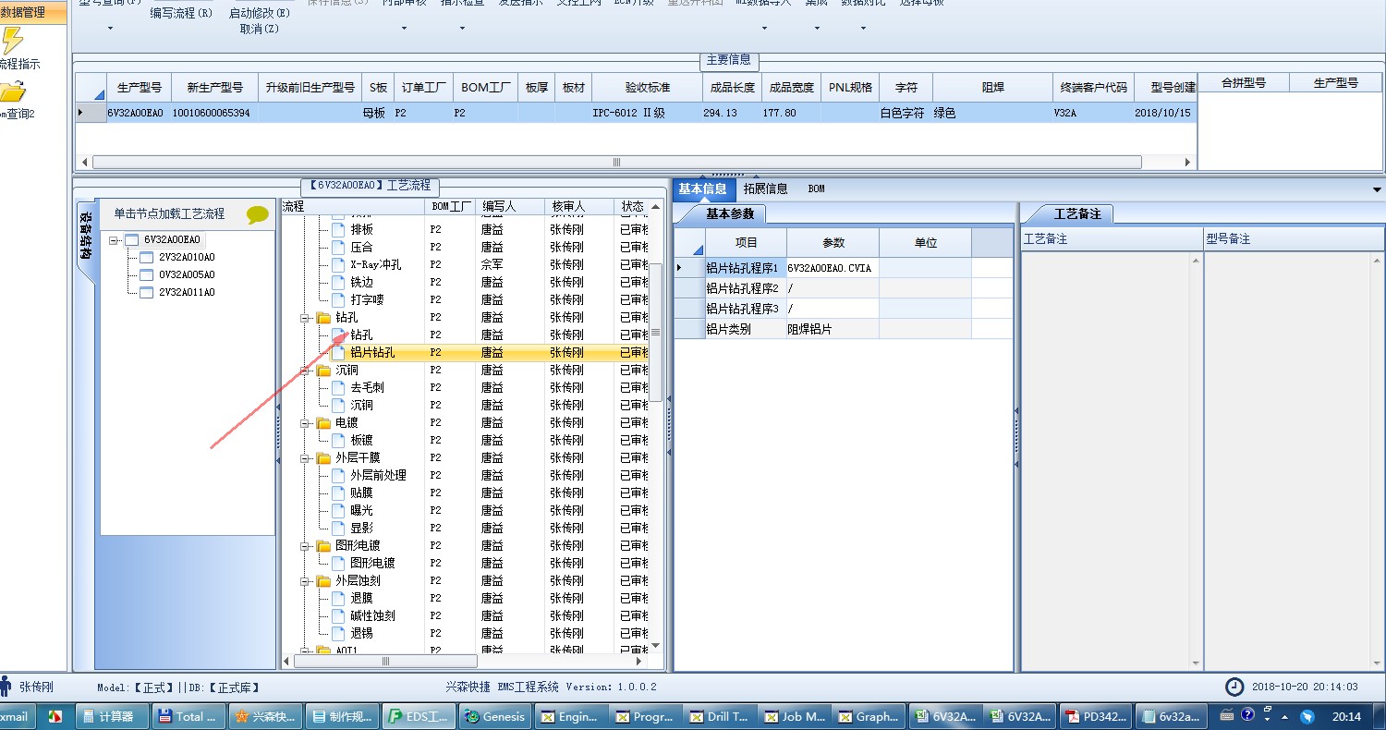Sort by the 验收标准 column header
The width and height of the screenshot is (1386, 730).
pos(648,88)
